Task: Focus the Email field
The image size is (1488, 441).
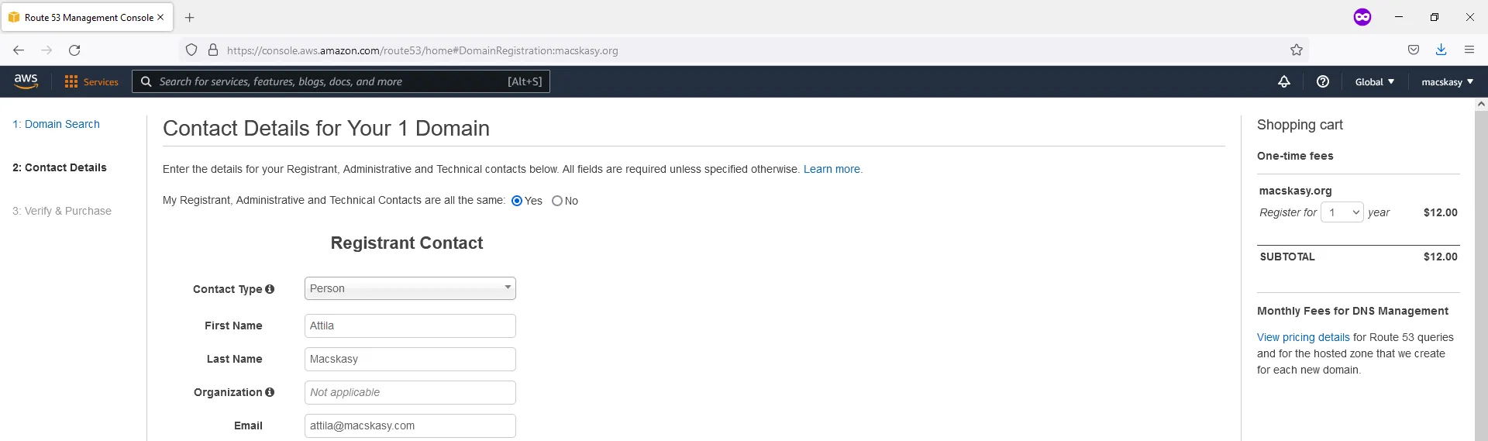Action: pos(410,425)
